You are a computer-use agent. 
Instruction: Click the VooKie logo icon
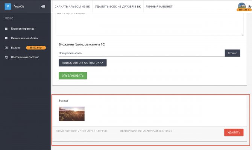point(8,7)
